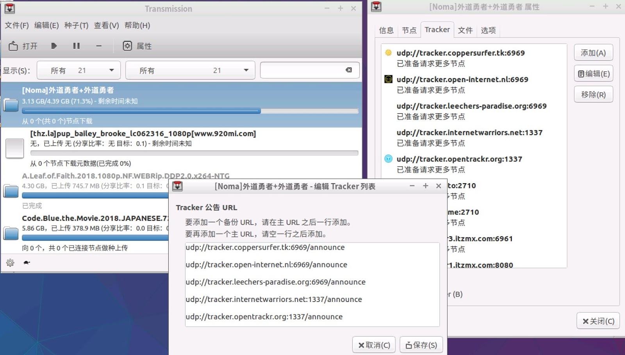Open the 种子(T) menu

point(76,25)
